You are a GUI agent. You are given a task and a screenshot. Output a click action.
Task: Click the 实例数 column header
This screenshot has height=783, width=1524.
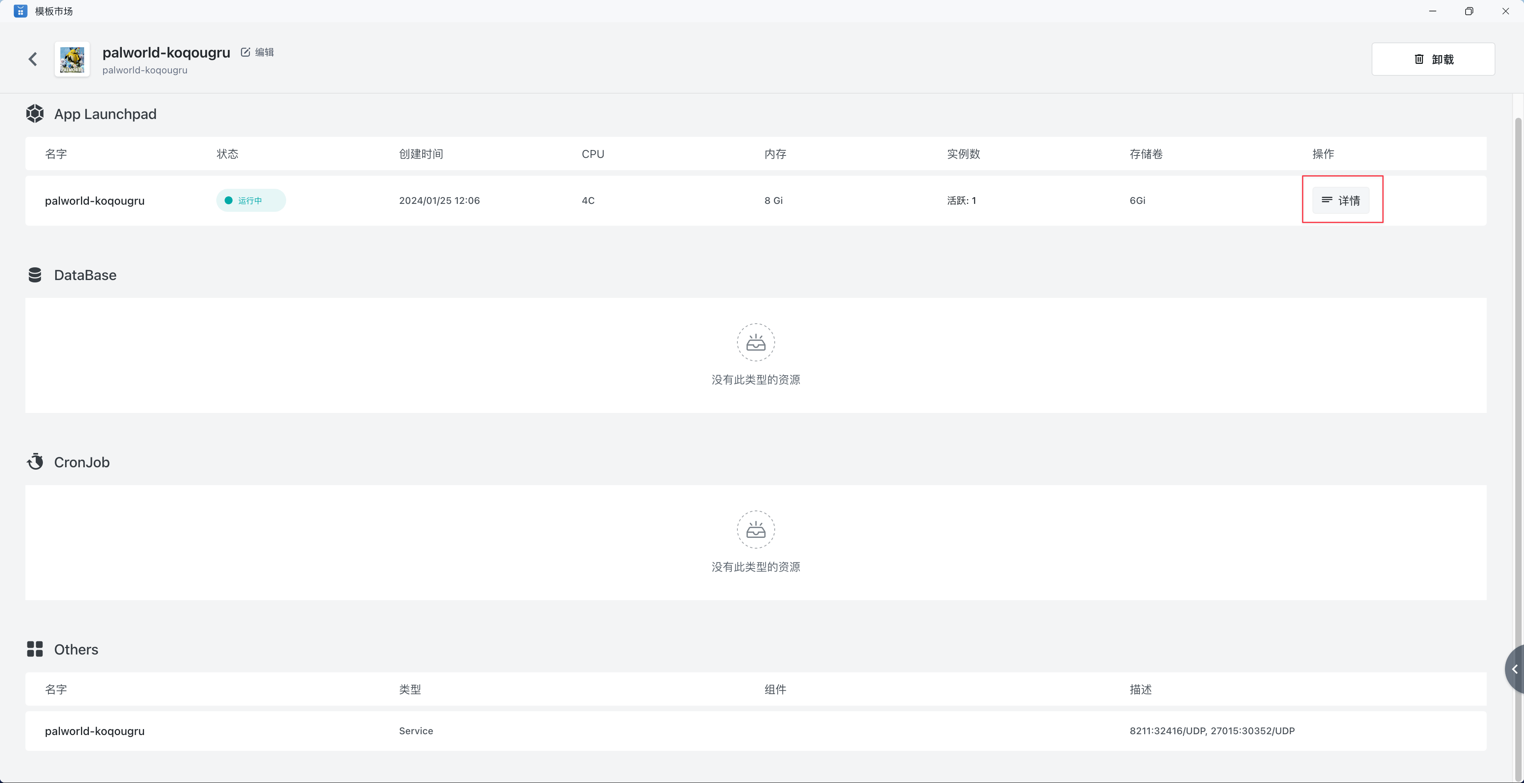click(963, 154)
